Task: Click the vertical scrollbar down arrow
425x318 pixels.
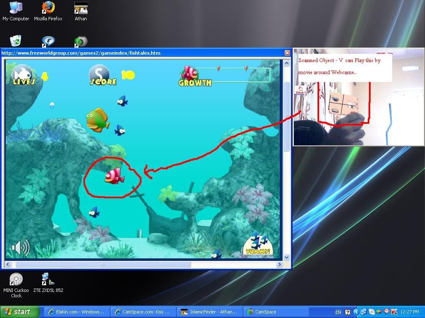Action: tap(286, 258)
